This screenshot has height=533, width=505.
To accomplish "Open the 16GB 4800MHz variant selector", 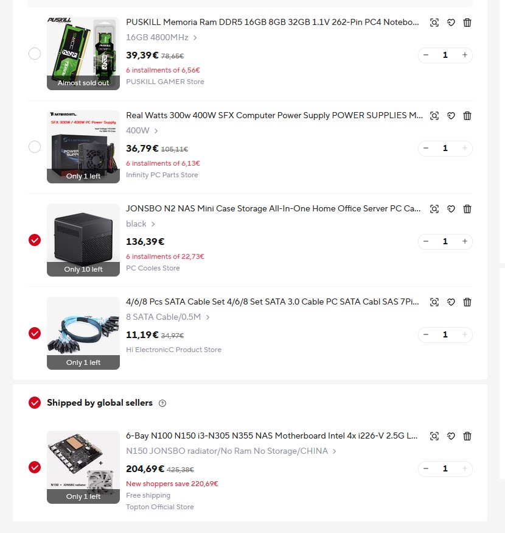I will [161, 37].
